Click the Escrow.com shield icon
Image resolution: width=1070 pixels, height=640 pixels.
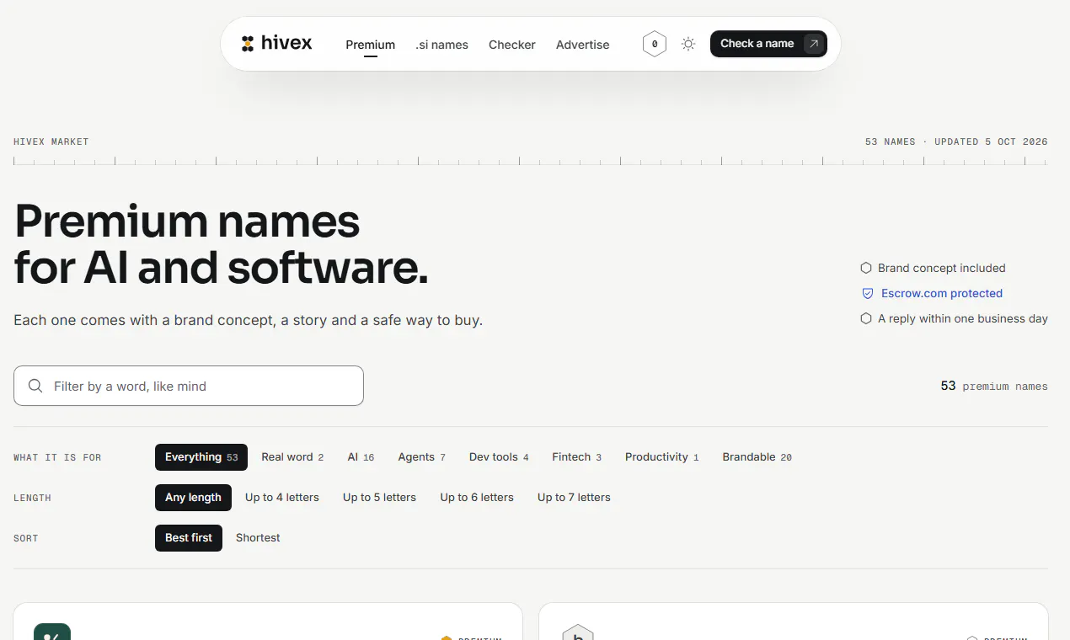click(867, 294)
